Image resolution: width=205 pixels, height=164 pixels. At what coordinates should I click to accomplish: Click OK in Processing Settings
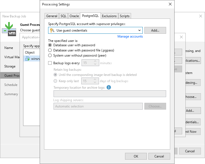click(136, 156)
